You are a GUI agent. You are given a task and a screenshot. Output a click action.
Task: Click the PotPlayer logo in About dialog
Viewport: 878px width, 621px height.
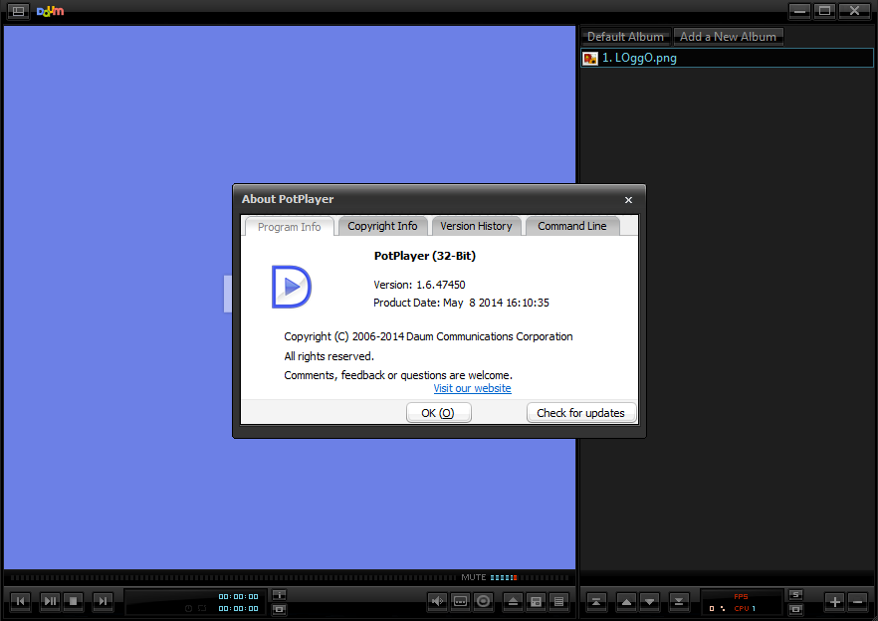pyautogui.click(x=291, y=287)
